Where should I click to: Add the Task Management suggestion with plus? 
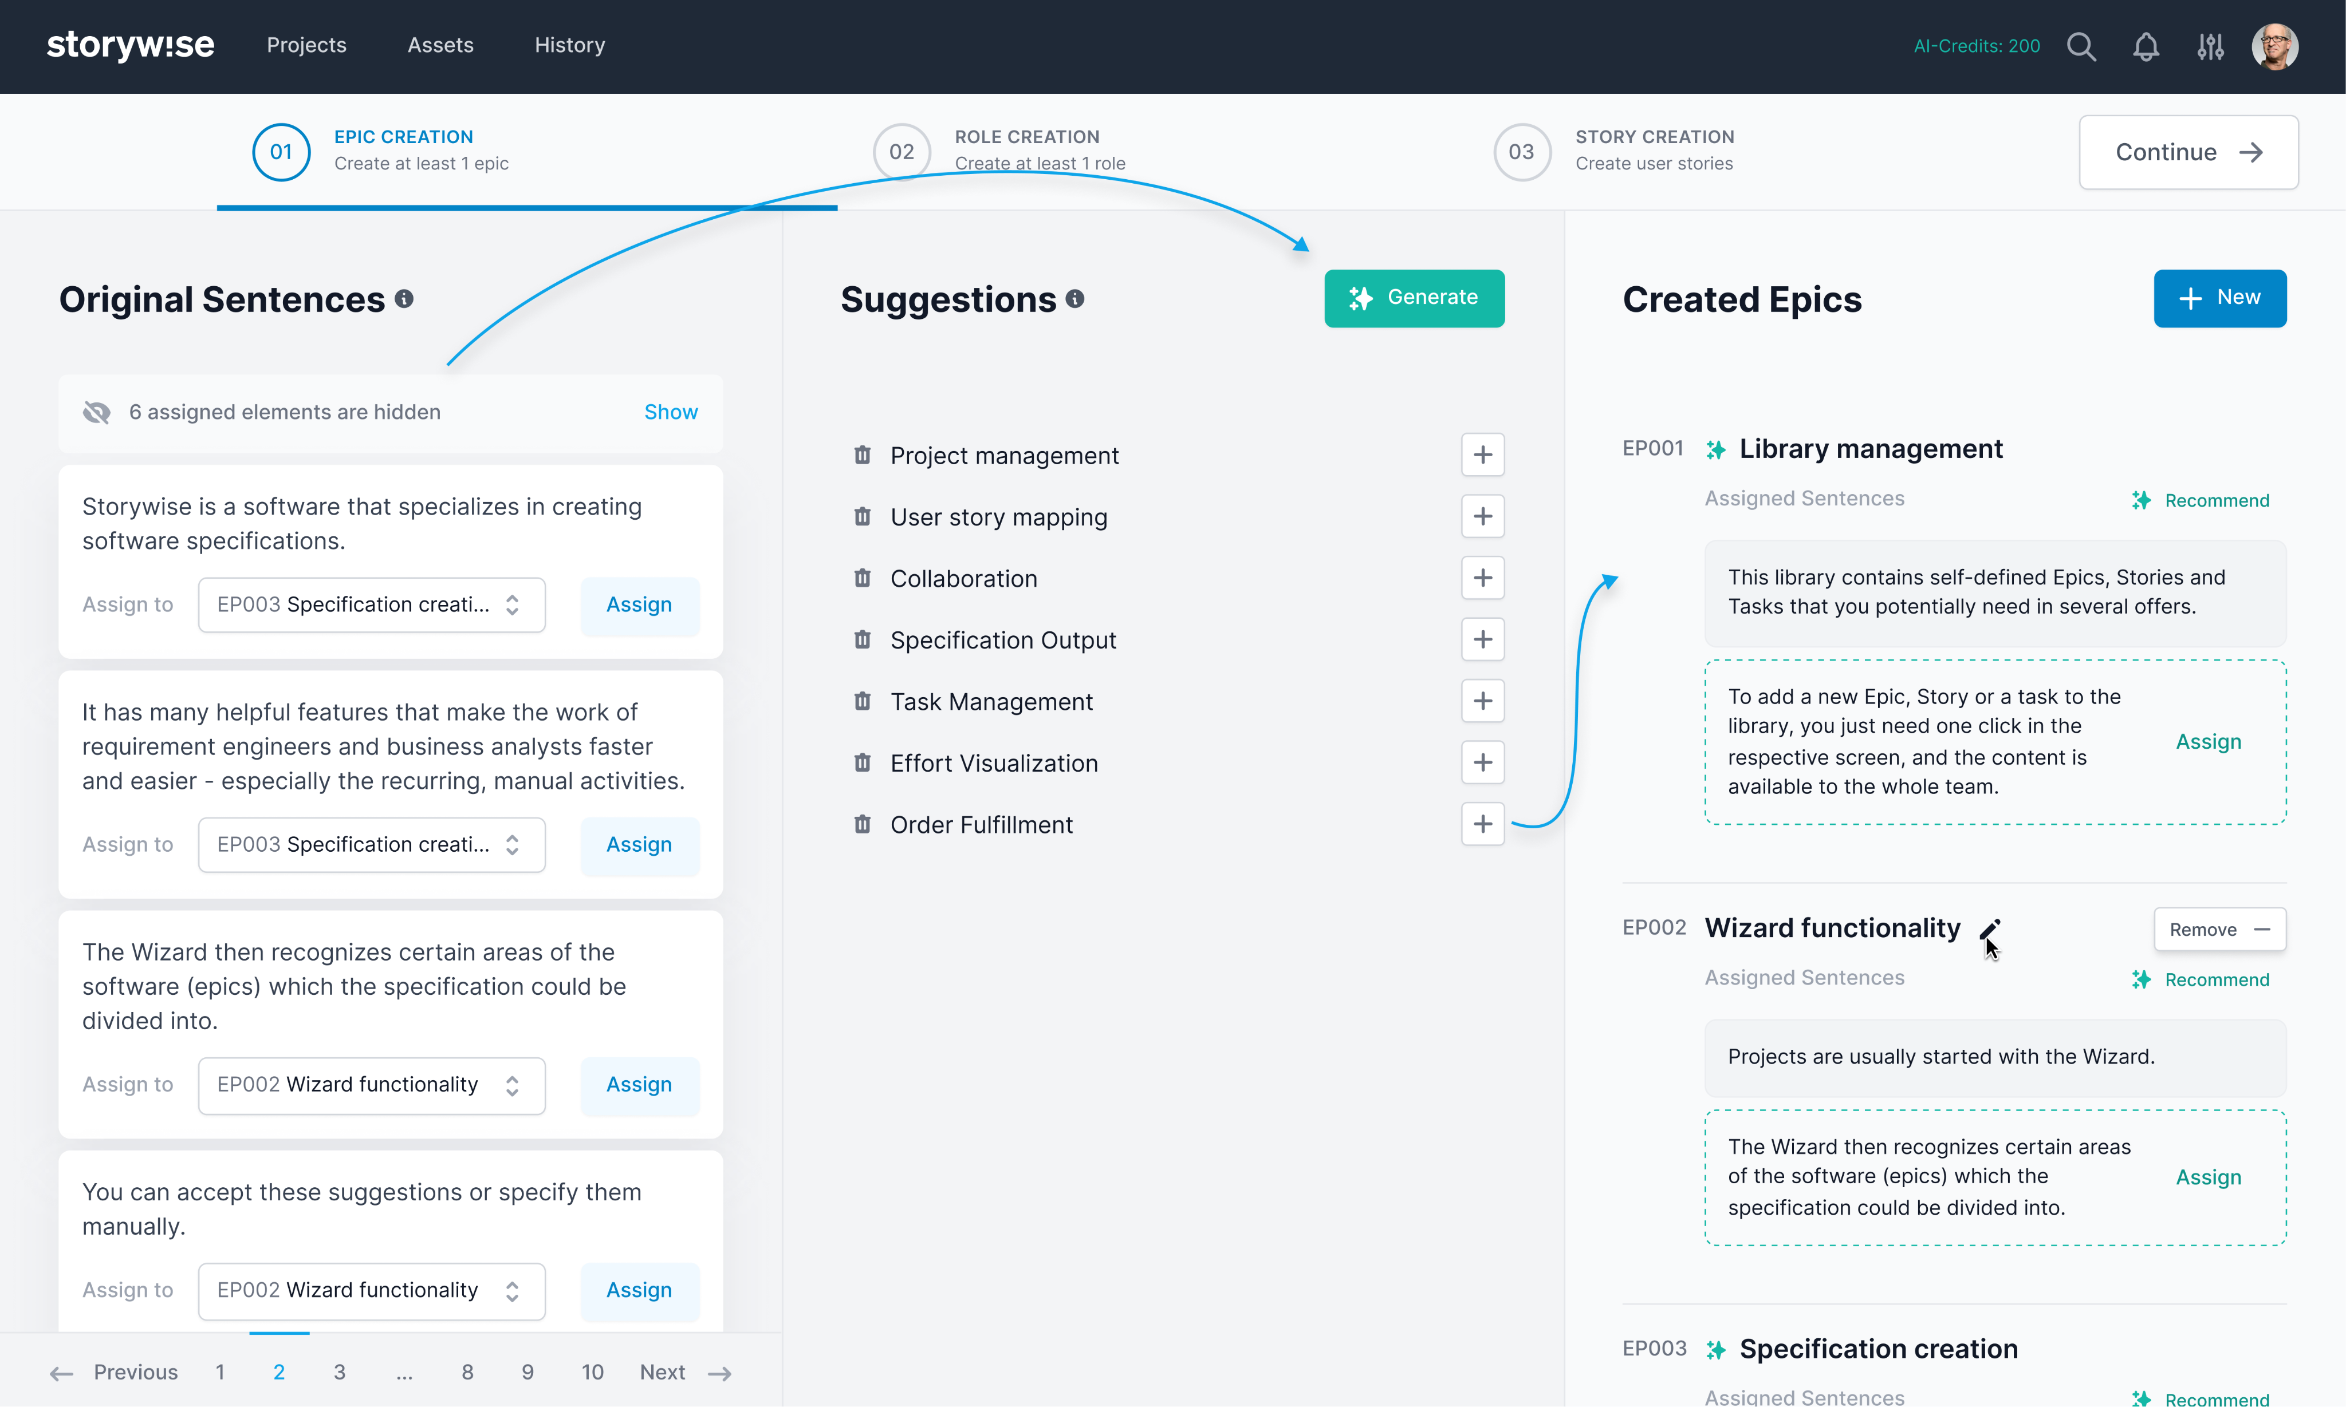point(1482,702)
